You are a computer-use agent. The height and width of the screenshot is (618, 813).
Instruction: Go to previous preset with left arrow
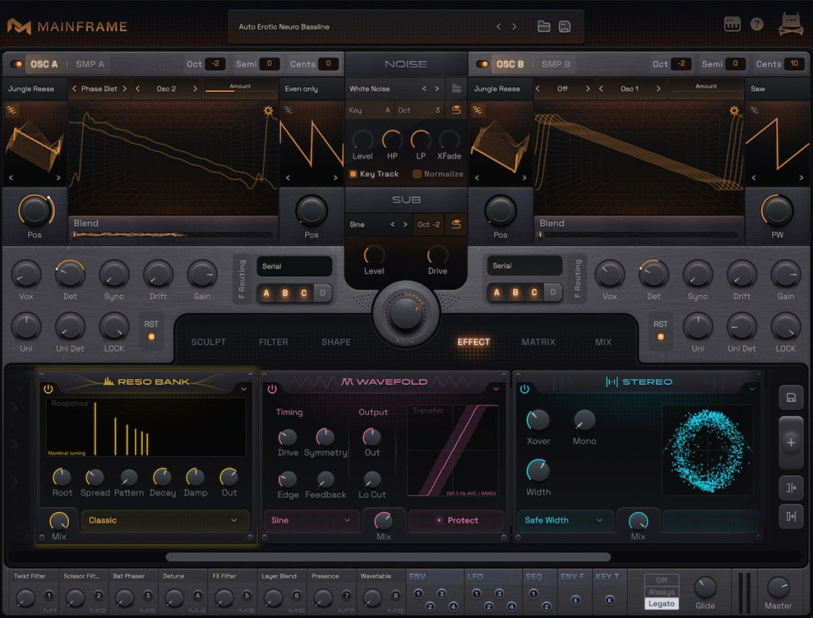(499, 26)
